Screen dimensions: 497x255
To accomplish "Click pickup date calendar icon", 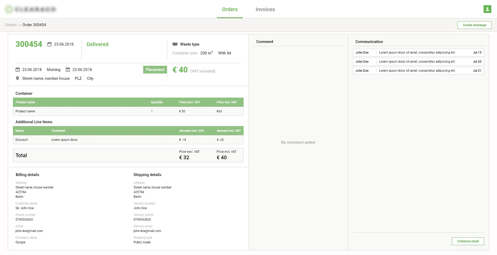I will 68,70.
